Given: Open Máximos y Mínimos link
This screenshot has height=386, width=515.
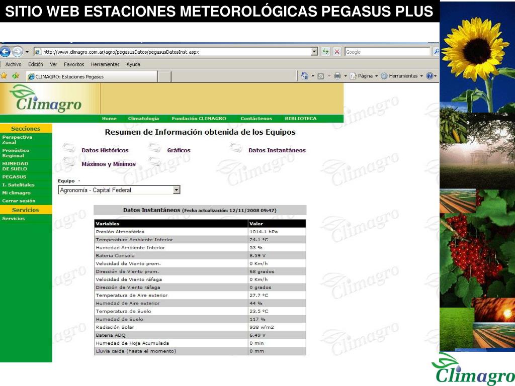Looking at the screenshot, I should click(x=109, y=164).
